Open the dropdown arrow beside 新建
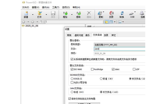The image size is (166, 104). click(x=33, y=15)
